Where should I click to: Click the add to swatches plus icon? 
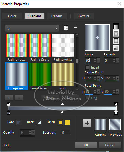click(87, 123)
